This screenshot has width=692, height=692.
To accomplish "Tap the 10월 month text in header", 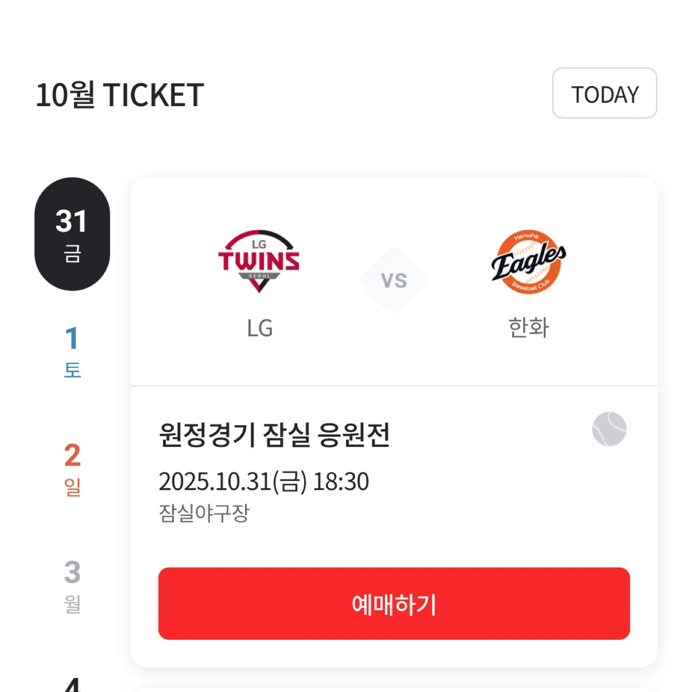I will click(x=65, y=95).
